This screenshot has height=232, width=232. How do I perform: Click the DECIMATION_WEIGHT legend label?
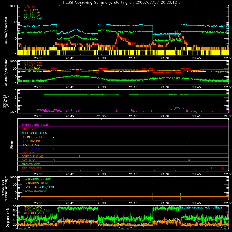pyautogui.click(x=37, y=183)
